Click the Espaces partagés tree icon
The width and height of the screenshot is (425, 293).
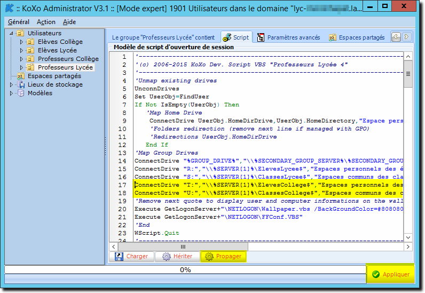pyautogui.click(x=21, y=76)
